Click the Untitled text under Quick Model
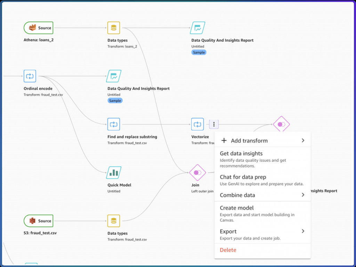This screenshot has width=356, height=267. pos(114,191)
